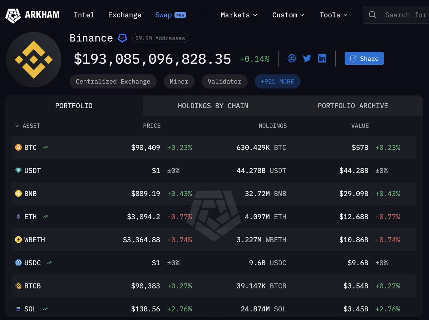Click the trend arrow next to ETH
The height and width of the screenshot is (320, 429).
45,217
